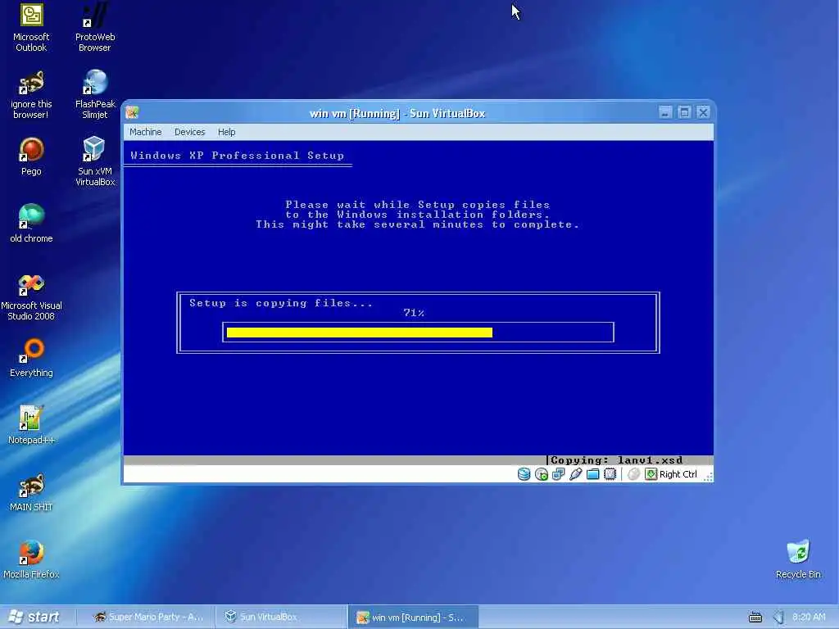Select the ignore this browser desktop icon
The height and width of the screenshot is (629, 839).
(31, 95)
